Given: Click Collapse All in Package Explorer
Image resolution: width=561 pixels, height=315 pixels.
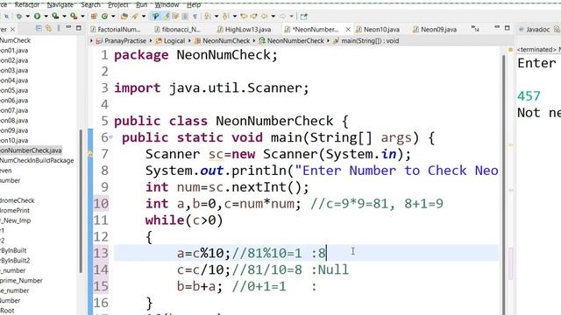Looking at the screenshot, I should (39, 28).
